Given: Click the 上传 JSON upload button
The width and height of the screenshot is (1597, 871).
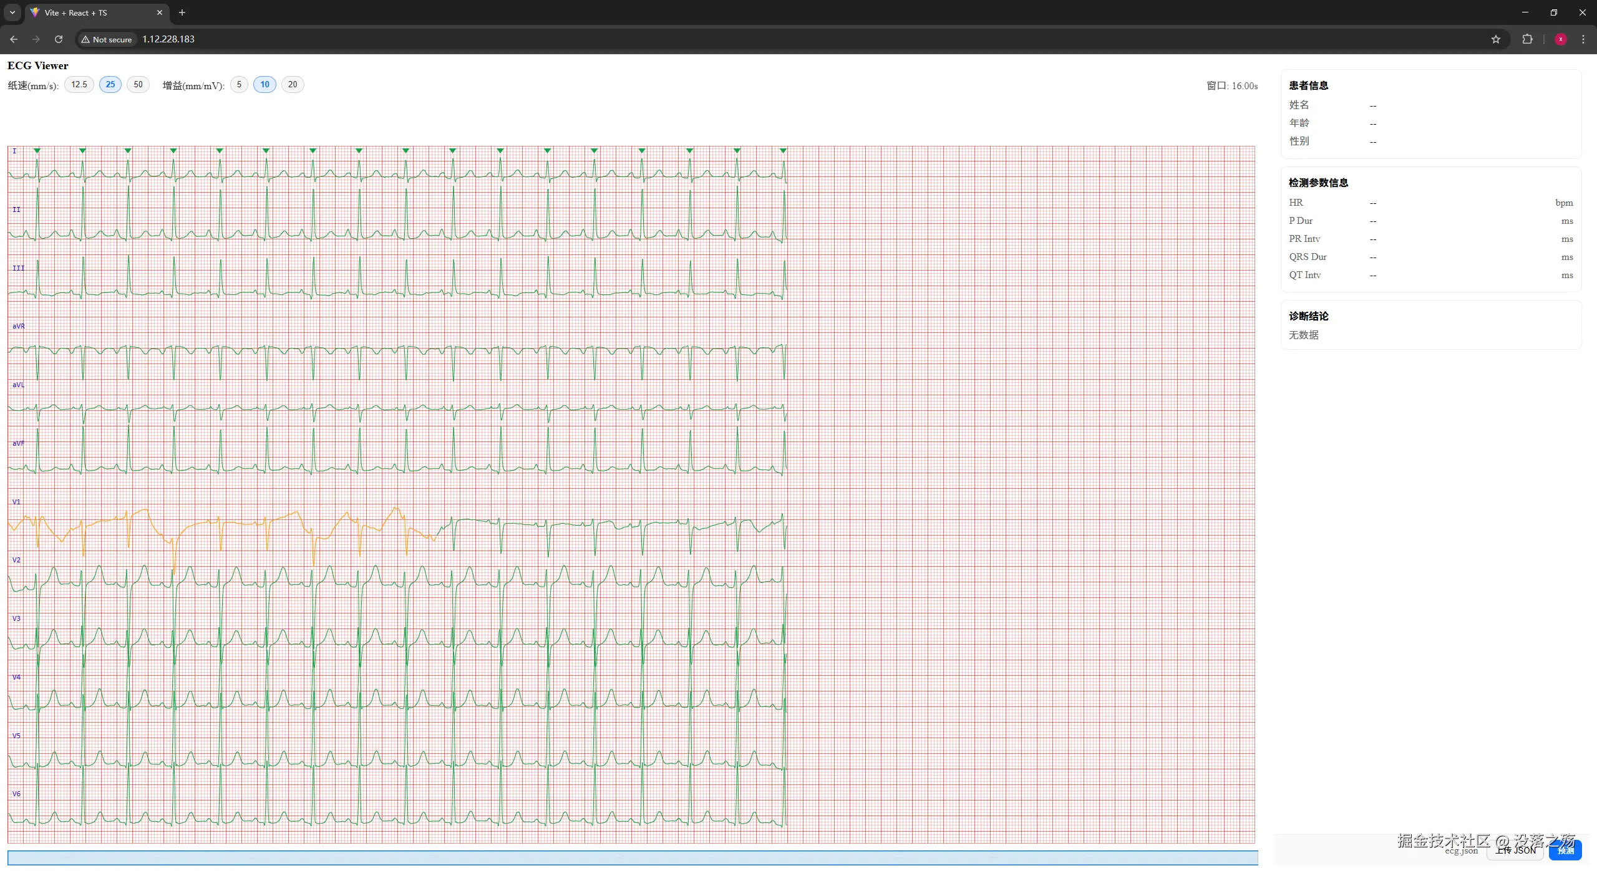Looking at the screenshot, I should [x=1515, y=850].
